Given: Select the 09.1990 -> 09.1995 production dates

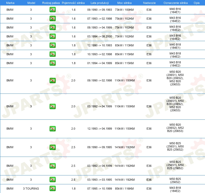Looking at the screenshot, I should click(x=100, y=147).
